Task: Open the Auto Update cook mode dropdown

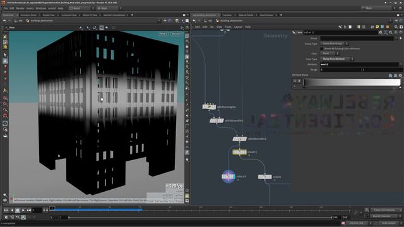Action: (390, 223)
